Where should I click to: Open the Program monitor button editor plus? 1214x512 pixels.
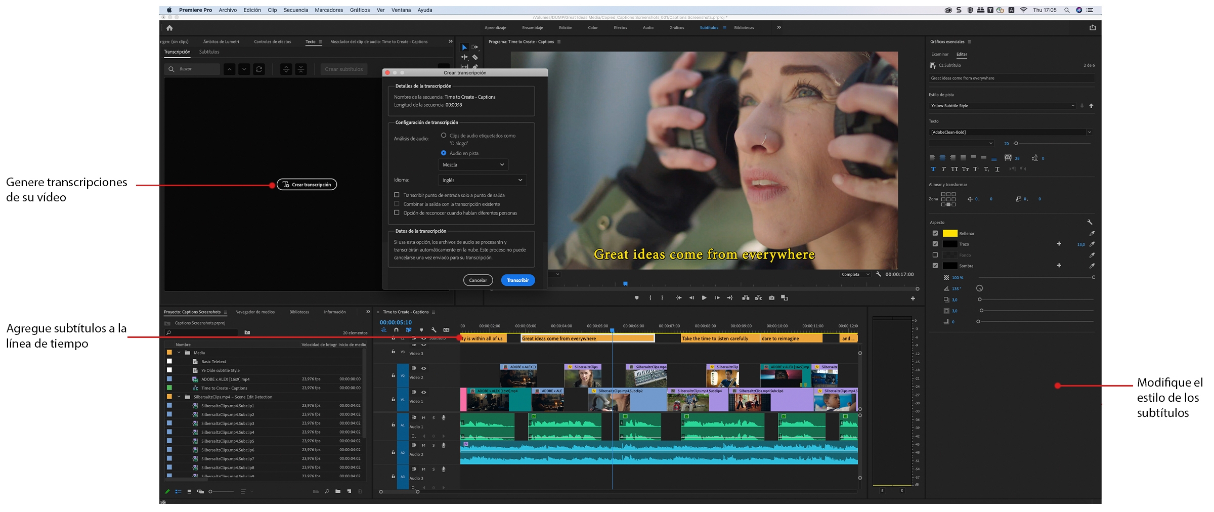coord(913,298)
